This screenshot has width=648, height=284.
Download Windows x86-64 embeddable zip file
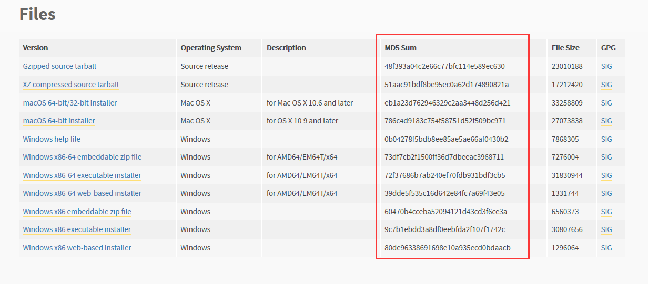click(x=82, y=157)
